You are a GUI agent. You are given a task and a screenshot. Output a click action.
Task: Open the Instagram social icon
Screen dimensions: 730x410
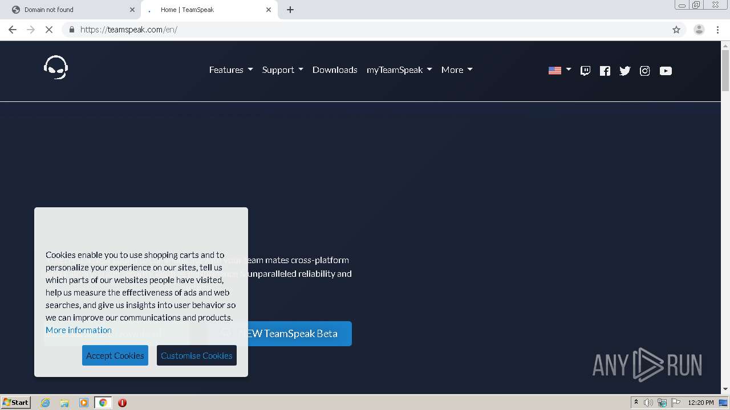coord(645,71)
